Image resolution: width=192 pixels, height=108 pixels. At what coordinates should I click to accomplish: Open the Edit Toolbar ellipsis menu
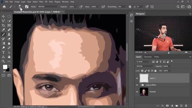[9, 61]
